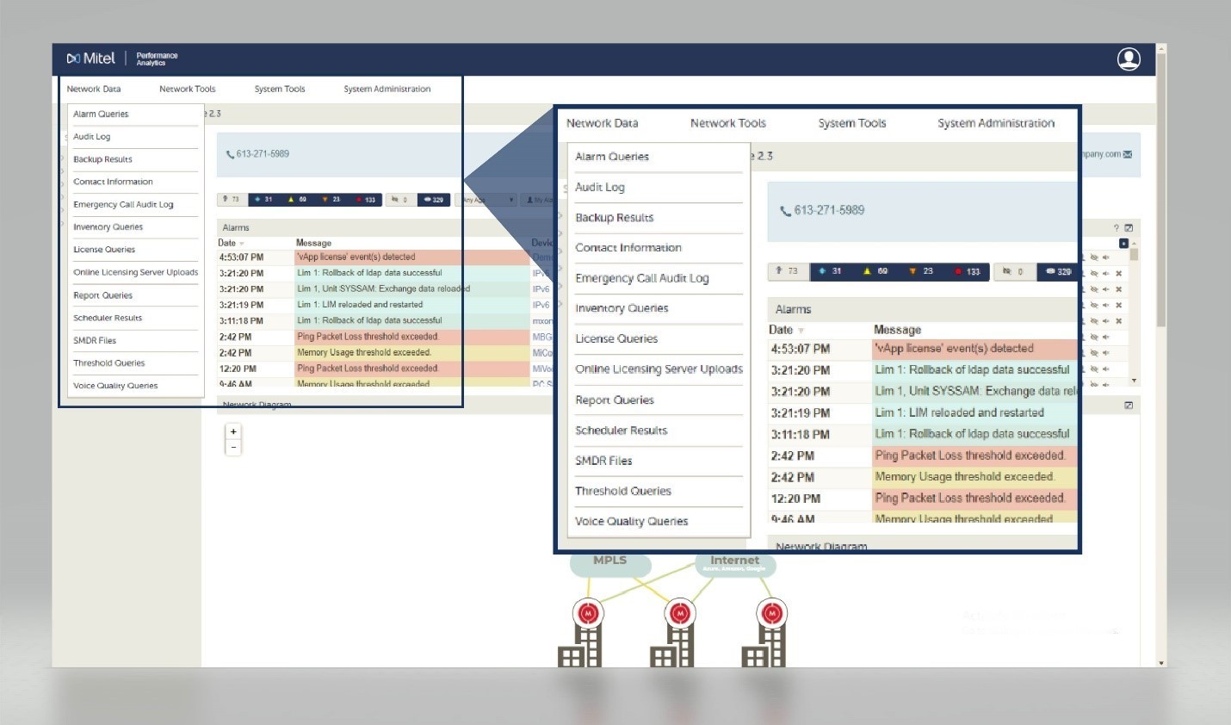Screen dimensions: 1231x725
Task: Open System Administration in the unmagnified menu bar
Action: 387,89
